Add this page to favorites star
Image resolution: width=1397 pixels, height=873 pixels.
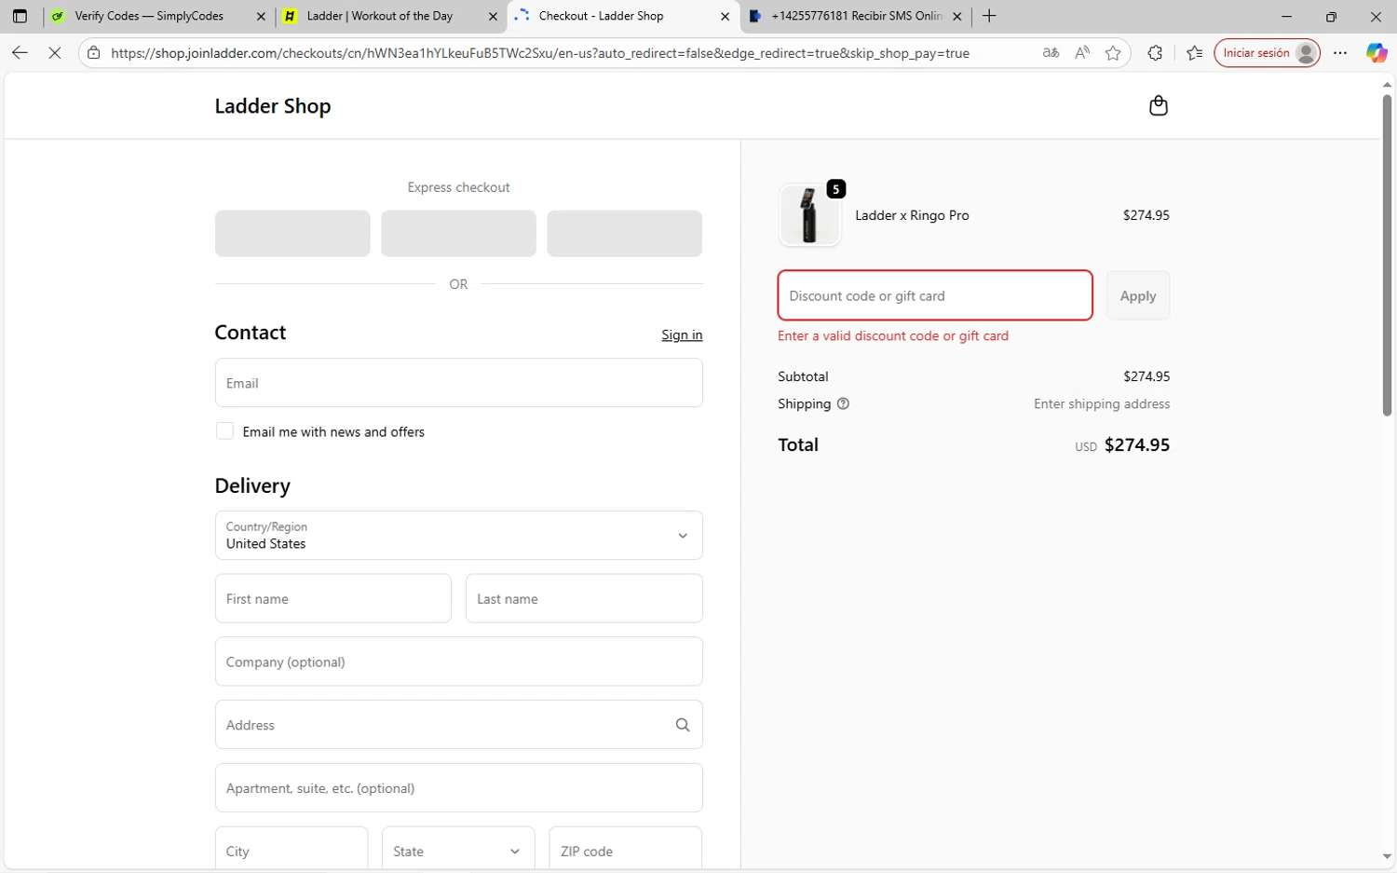click(1113, 53)
